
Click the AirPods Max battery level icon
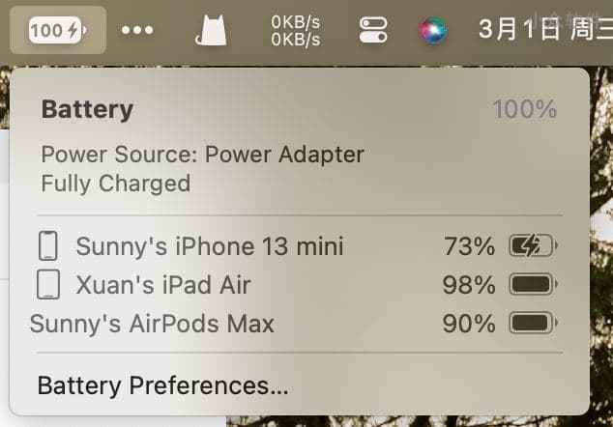pyautogui.click(x=533, y=323)
